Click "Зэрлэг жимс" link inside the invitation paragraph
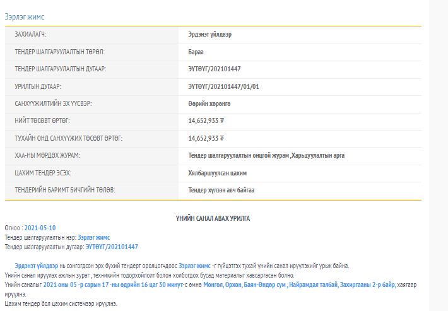The width and height of the screenshot is (448, 311). [194, 266]
